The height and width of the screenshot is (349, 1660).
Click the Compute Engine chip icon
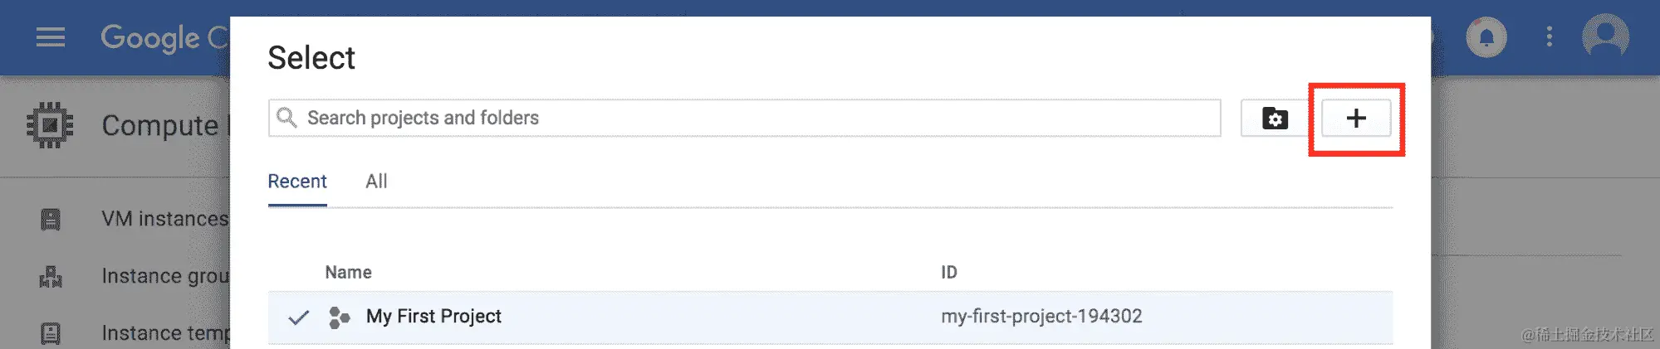click(50, 125)
